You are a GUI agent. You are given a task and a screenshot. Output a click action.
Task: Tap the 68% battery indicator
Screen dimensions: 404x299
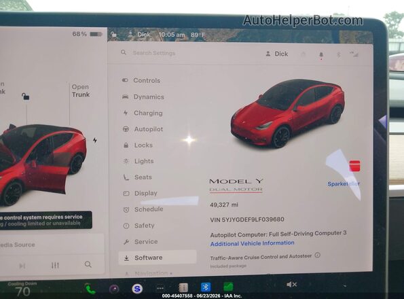88,34
